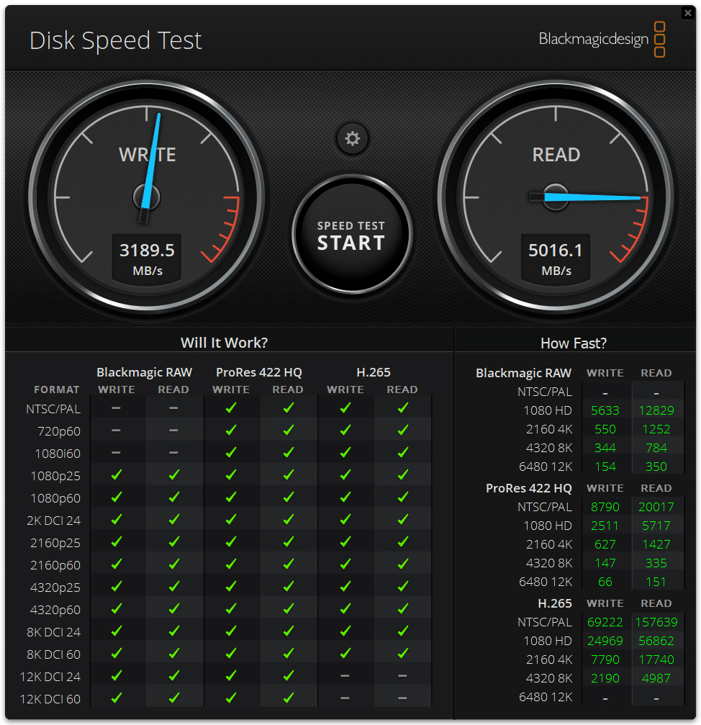The height and width of the screenshot is (725, 701).
Task: Click ProRes 4320 8K read value 335
Action: tap(656, 563)
